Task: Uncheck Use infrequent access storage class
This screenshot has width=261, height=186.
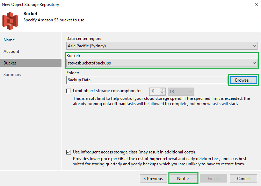Action: tap(68, 152)
